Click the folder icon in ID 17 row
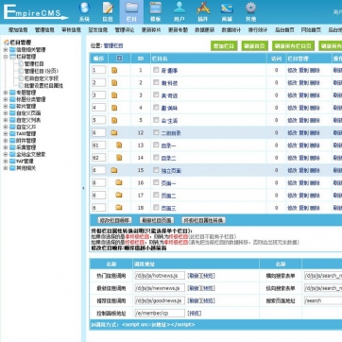This screenshot has height=342, width=342. (x=119, y=195)
